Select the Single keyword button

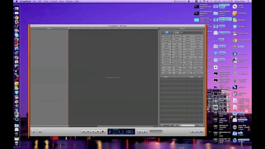[x=188, y=36]
